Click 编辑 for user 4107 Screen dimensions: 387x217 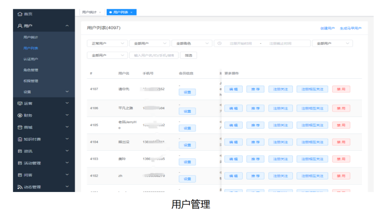pos(233,89)
